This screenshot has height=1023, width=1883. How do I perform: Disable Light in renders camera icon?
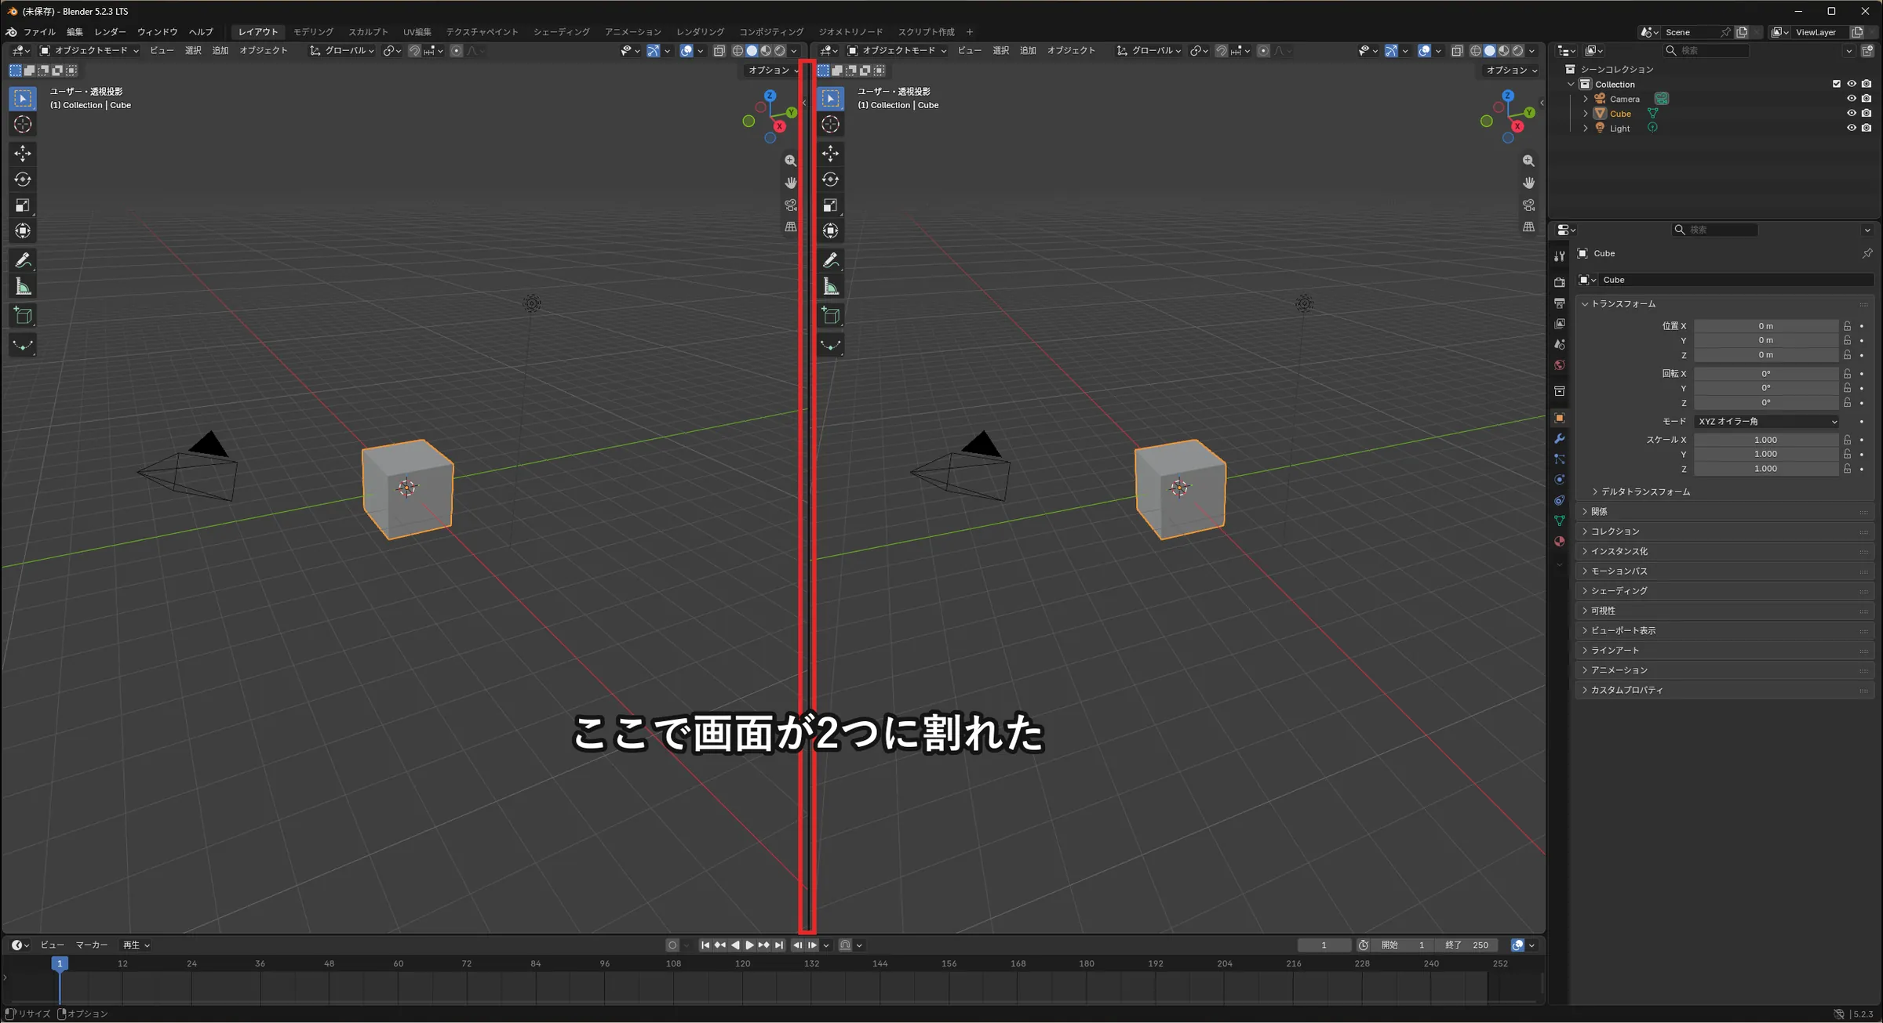pyautogui.click(x=1867, y=128)
